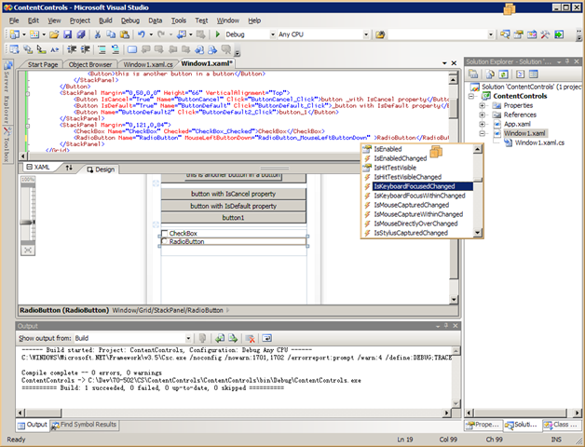Screen dimensions: 585x447
Task: Collapse the ContentControls project node
Action: (x=471, y=96)
